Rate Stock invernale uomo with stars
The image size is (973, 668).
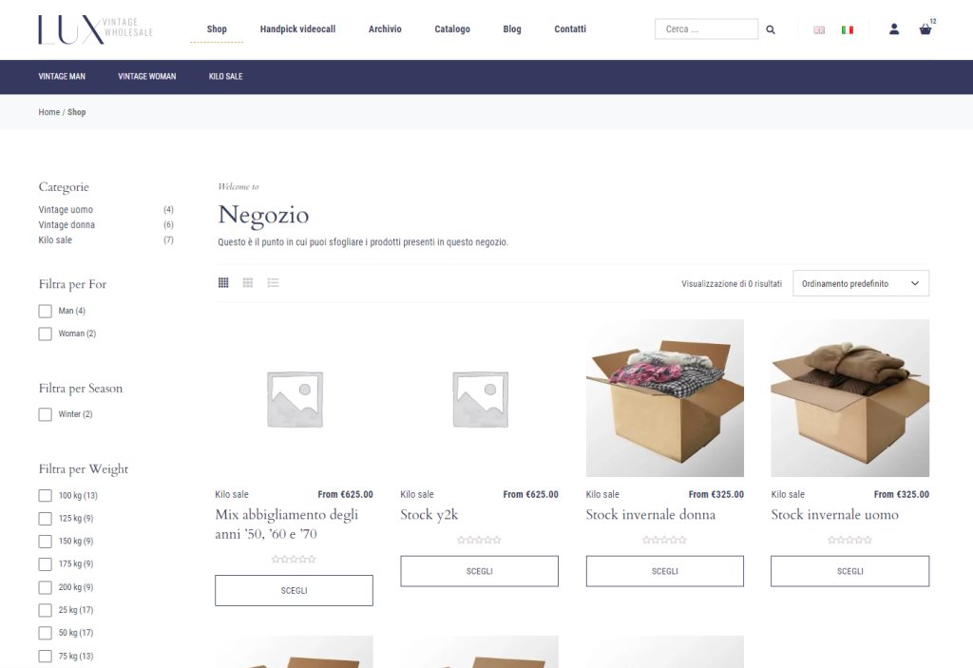(x=849, y=540)
